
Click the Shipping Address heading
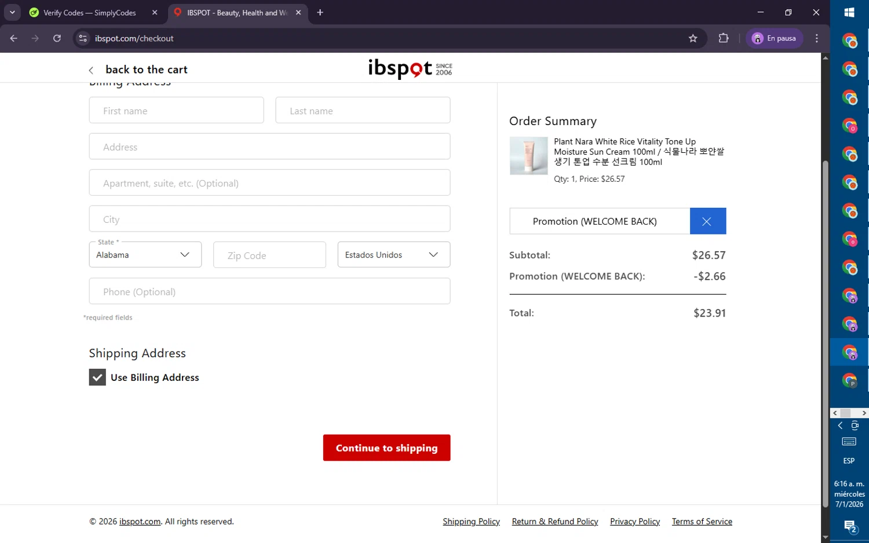point(137,353)
